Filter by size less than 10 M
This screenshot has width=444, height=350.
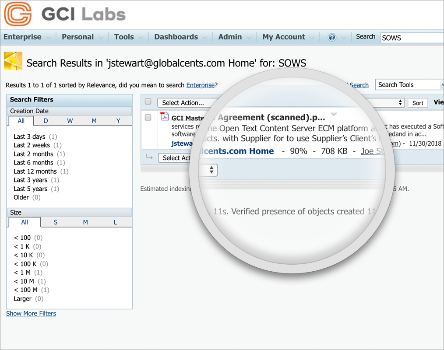point(24,281)
